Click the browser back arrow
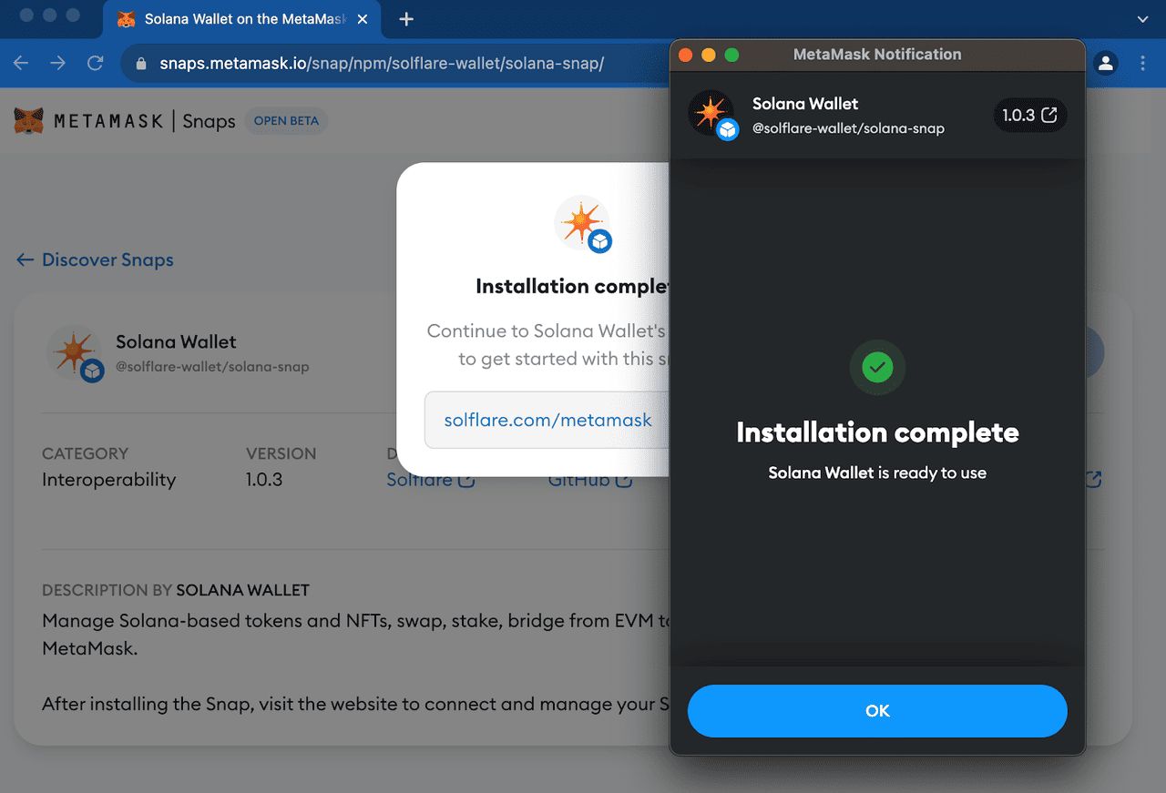The image size is (1166, 793). click(x=20, y=63)
